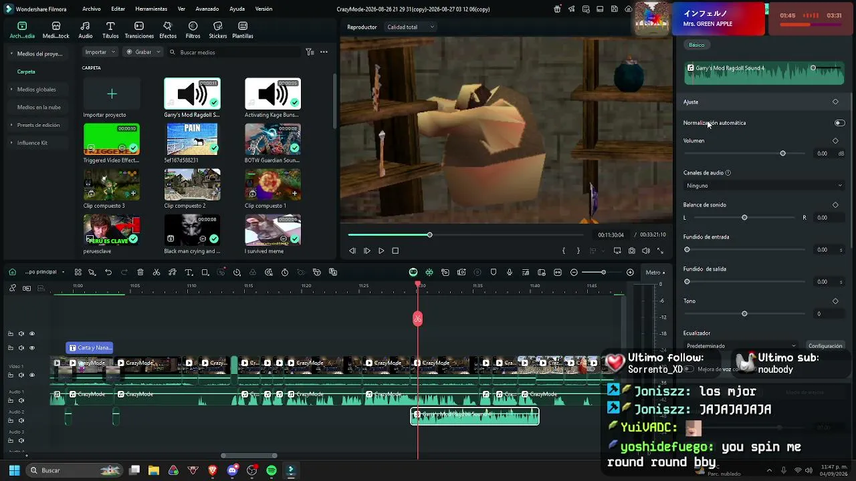Expand the Calidad total quality dropdown
Image resolution: width=856 pixels, height=481 pixels.
(411, 27)
